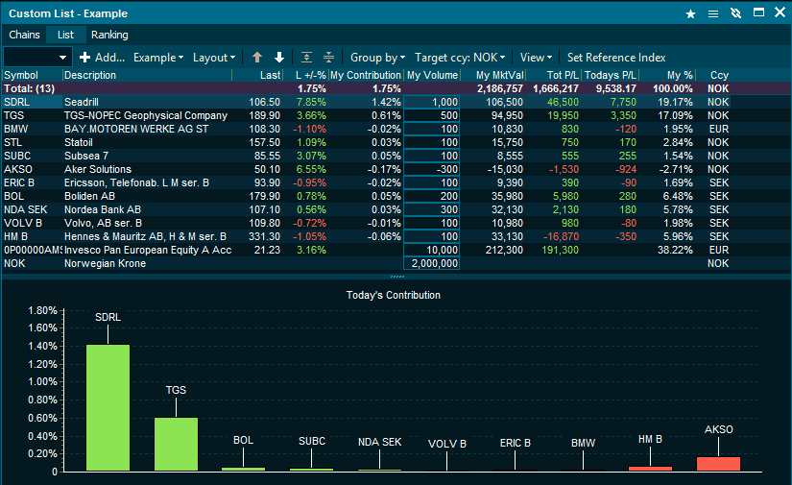
Task: Edit My Volume field showing -300 for AKSO
Action: pyautogui.click(x=432, y=169)
